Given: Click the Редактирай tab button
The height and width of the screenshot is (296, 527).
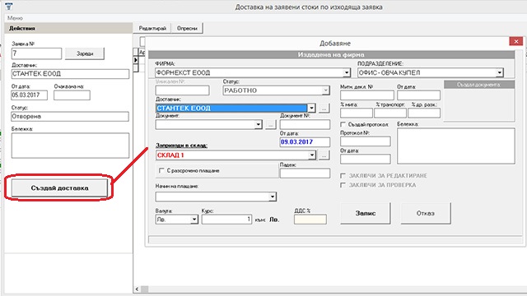Looking at the screenshot, I should [x=152, y=29].
